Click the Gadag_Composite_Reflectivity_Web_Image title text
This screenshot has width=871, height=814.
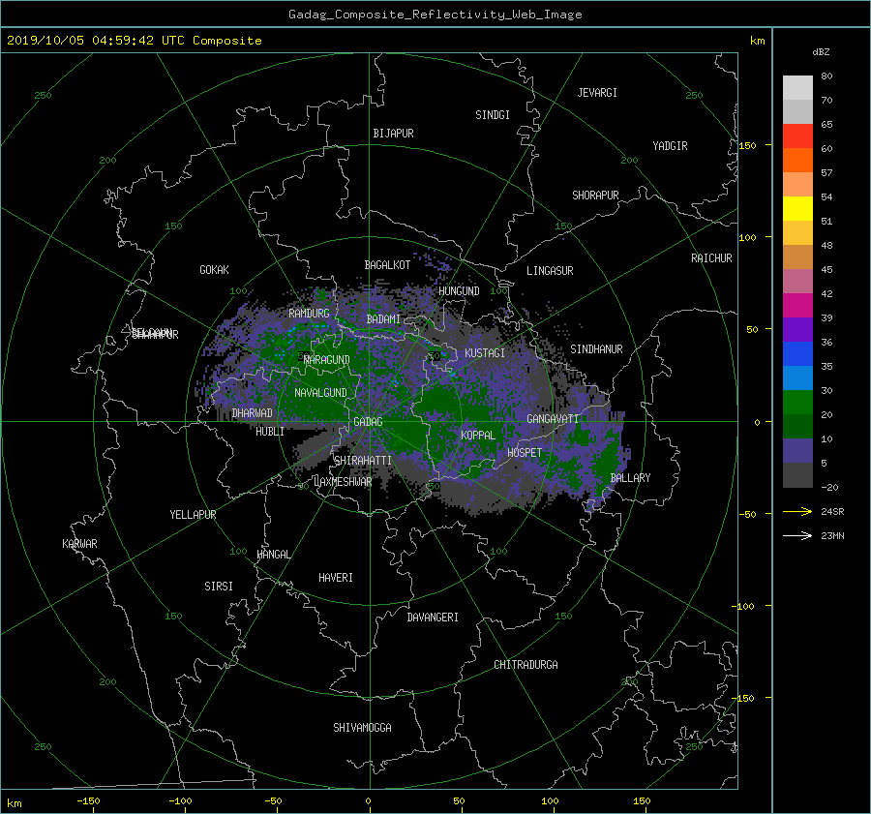435,15
